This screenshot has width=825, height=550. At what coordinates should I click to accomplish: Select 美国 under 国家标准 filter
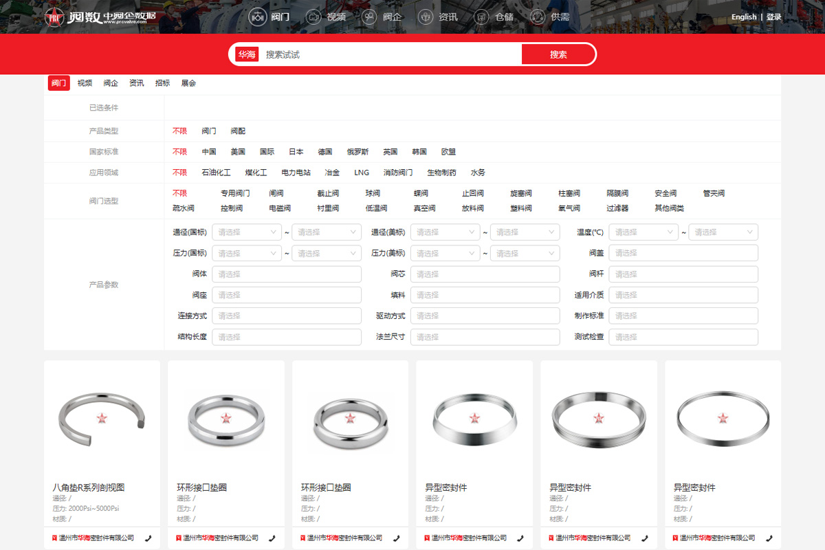(x=238, y=152)
